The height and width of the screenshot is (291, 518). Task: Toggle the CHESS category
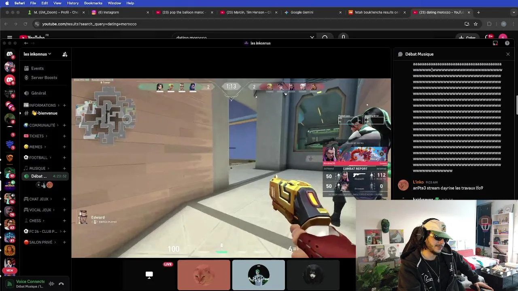tap(34, 221)
